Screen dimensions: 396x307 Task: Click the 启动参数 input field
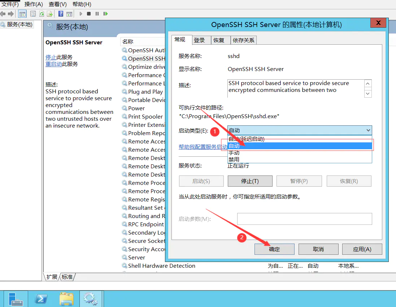(x=304, y=219)
